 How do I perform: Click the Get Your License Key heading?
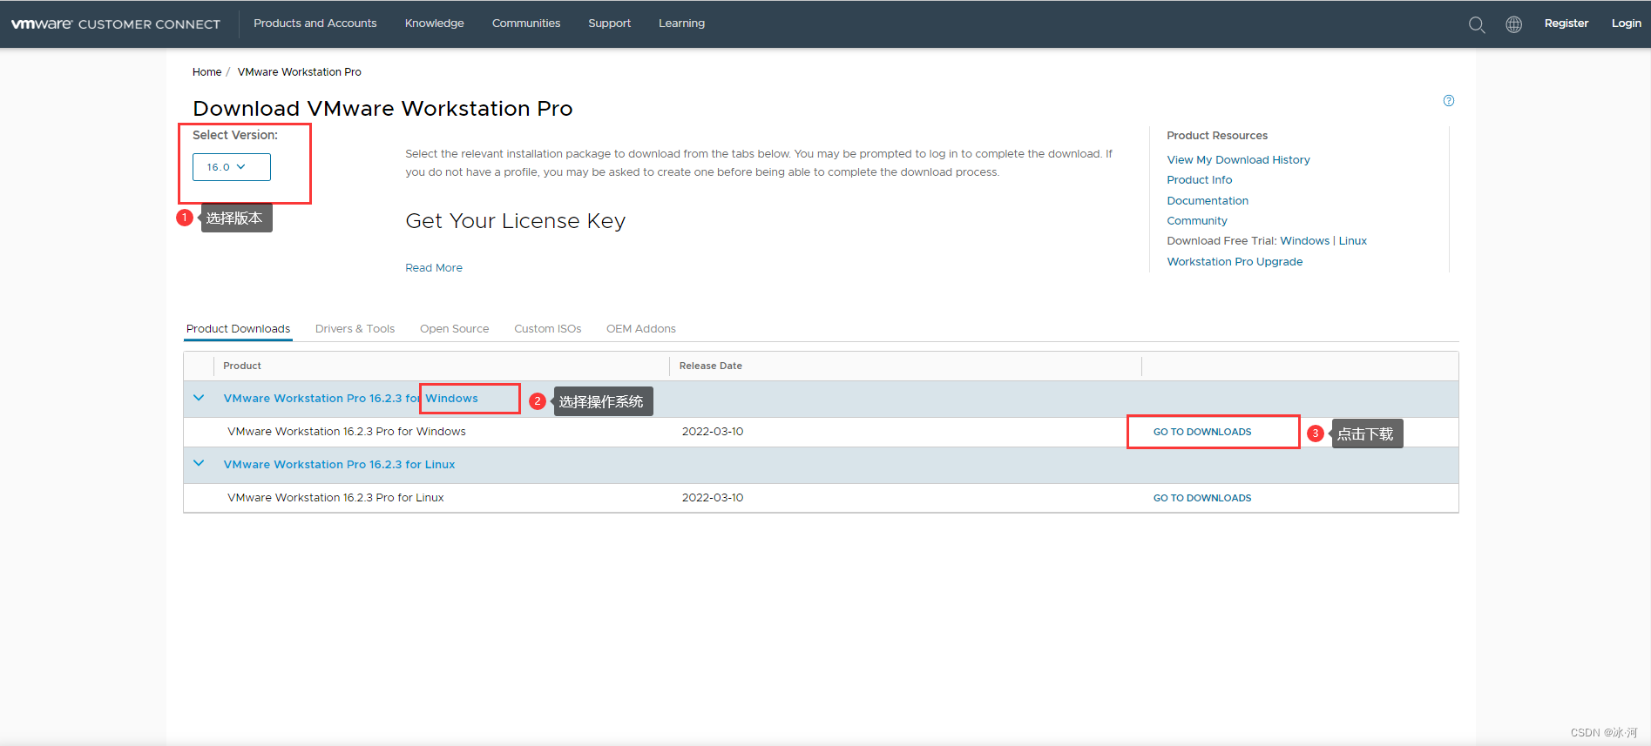(516, 221)
